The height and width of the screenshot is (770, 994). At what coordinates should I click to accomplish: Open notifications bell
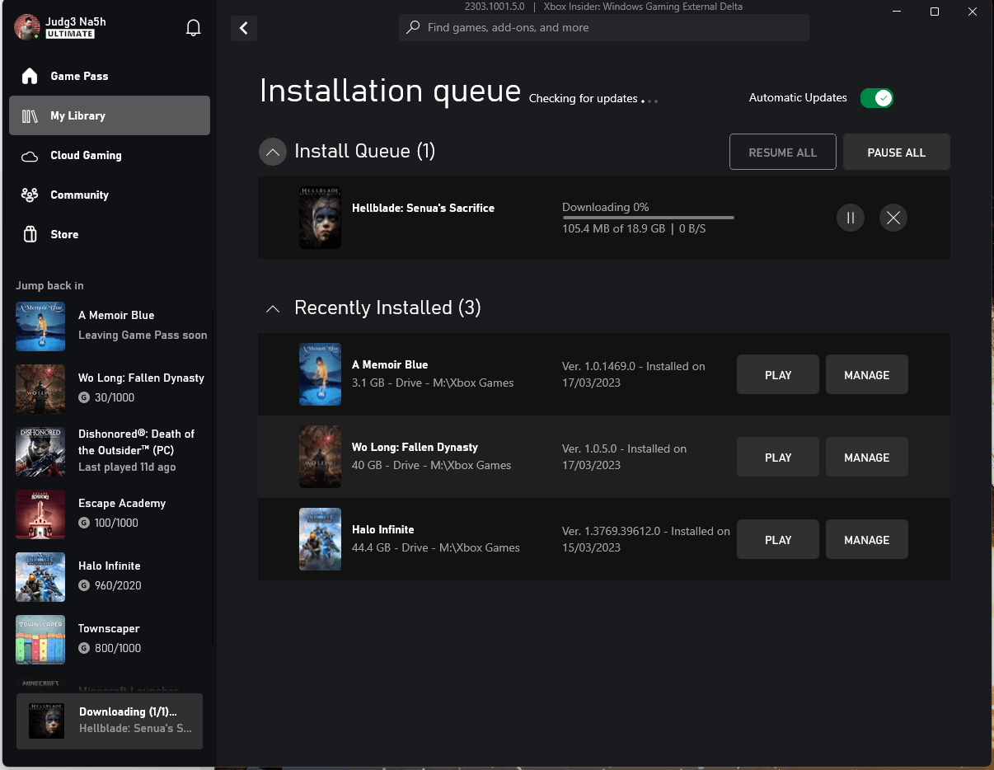(x=194, y=28)
